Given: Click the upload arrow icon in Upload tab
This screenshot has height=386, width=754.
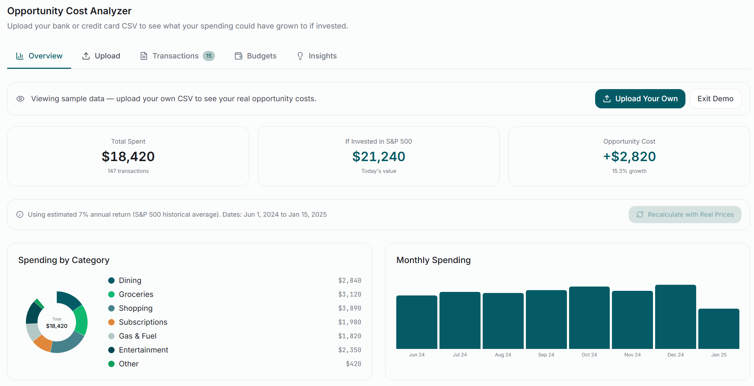Looking at the screenshot, I should [x=86, y=56].
